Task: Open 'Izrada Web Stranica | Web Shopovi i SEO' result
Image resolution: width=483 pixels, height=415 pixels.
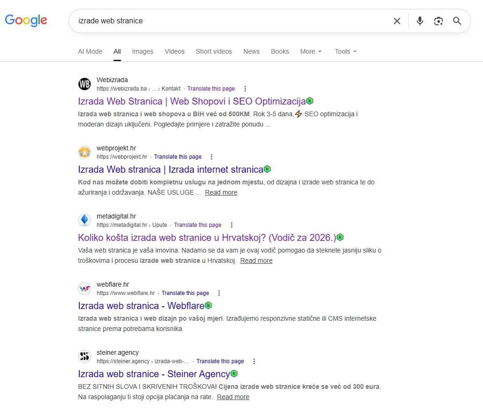Action: [192, 101]
